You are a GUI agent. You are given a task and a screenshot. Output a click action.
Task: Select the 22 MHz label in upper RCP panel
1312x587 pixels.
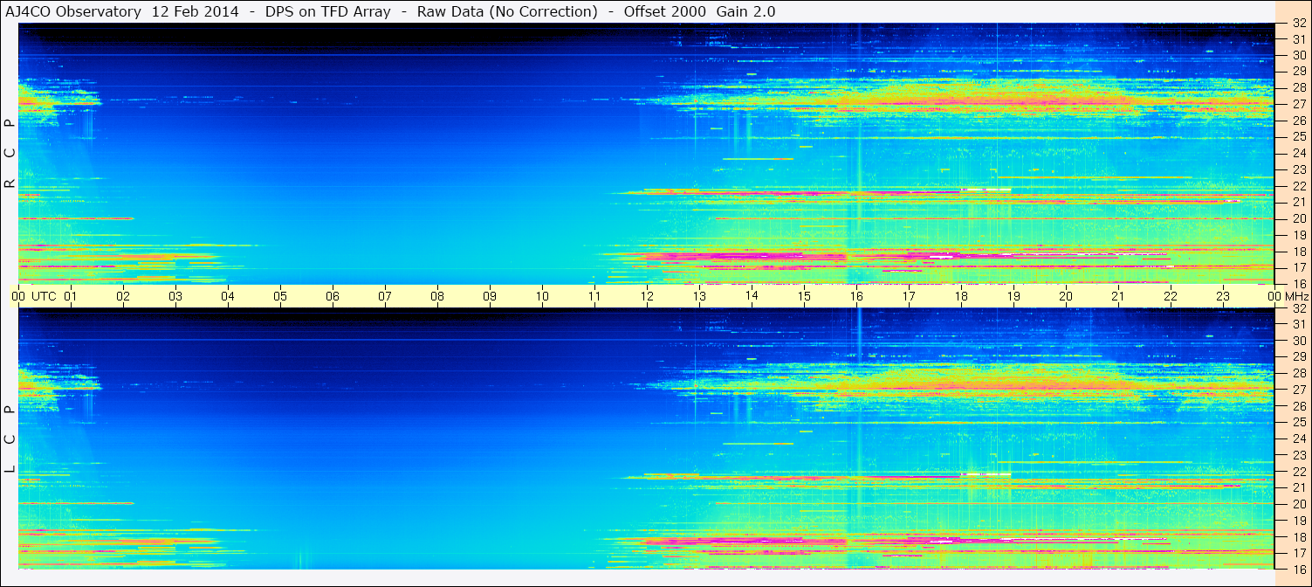click(x=1298, y=186)
